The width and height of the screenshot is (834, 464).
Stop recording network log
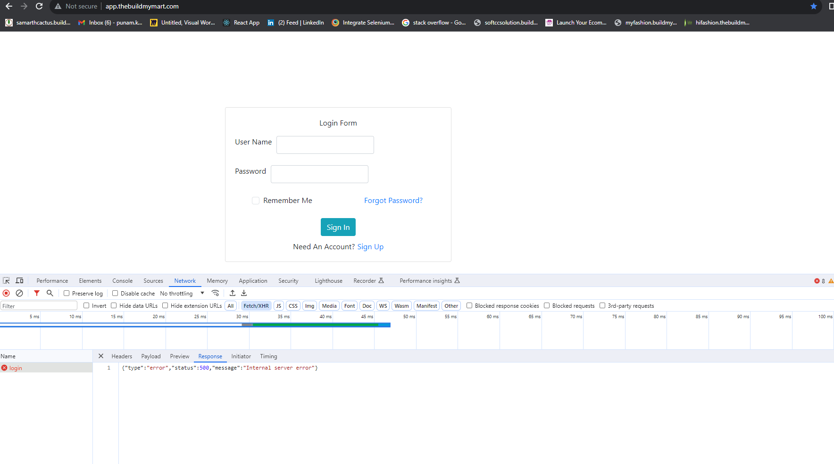(6, 293)
